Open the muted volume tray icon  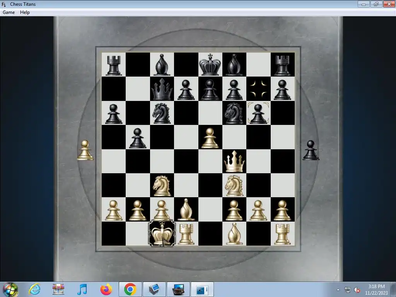[357, 290]
